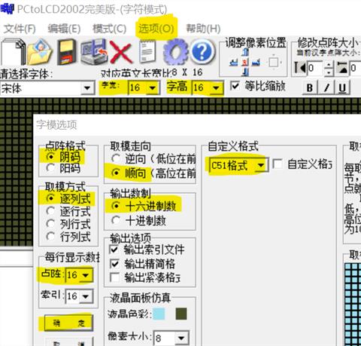
Task: Click the open folder toolbar icon
Action: tap(40, 51)
